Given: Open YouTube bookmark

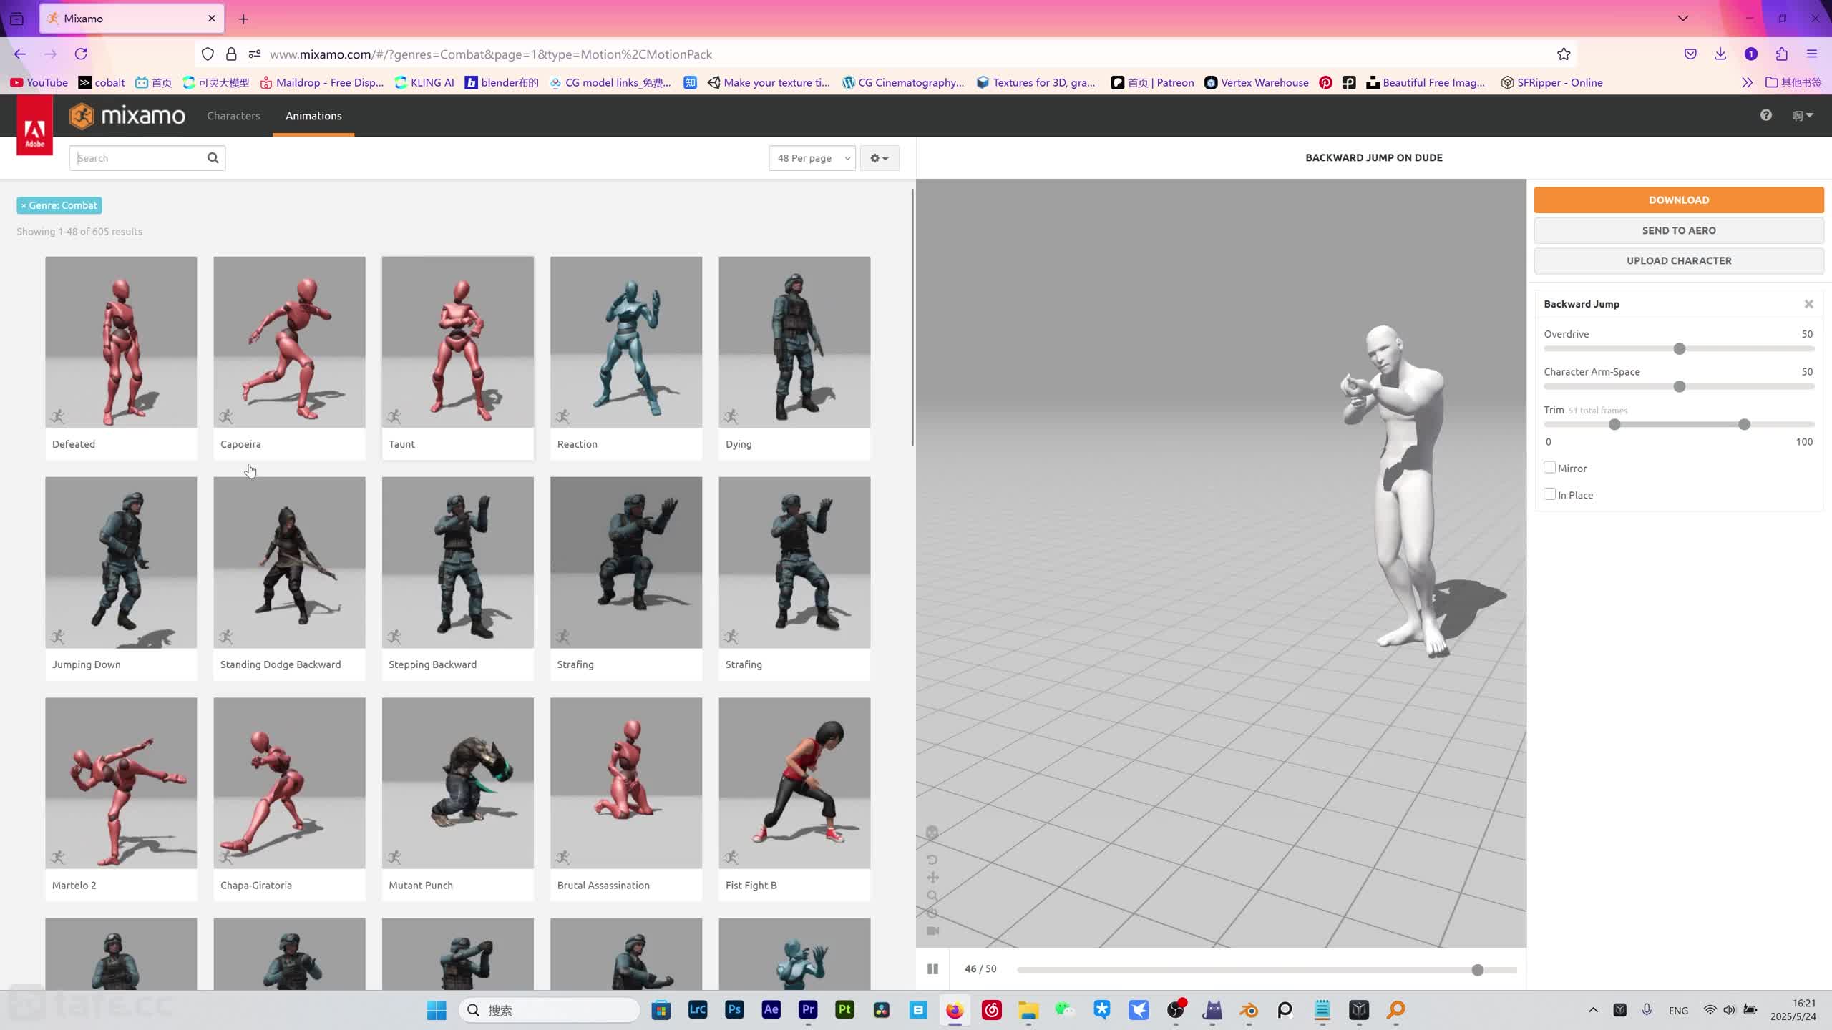Looking at the screenshot, I should tap(39, 82).
